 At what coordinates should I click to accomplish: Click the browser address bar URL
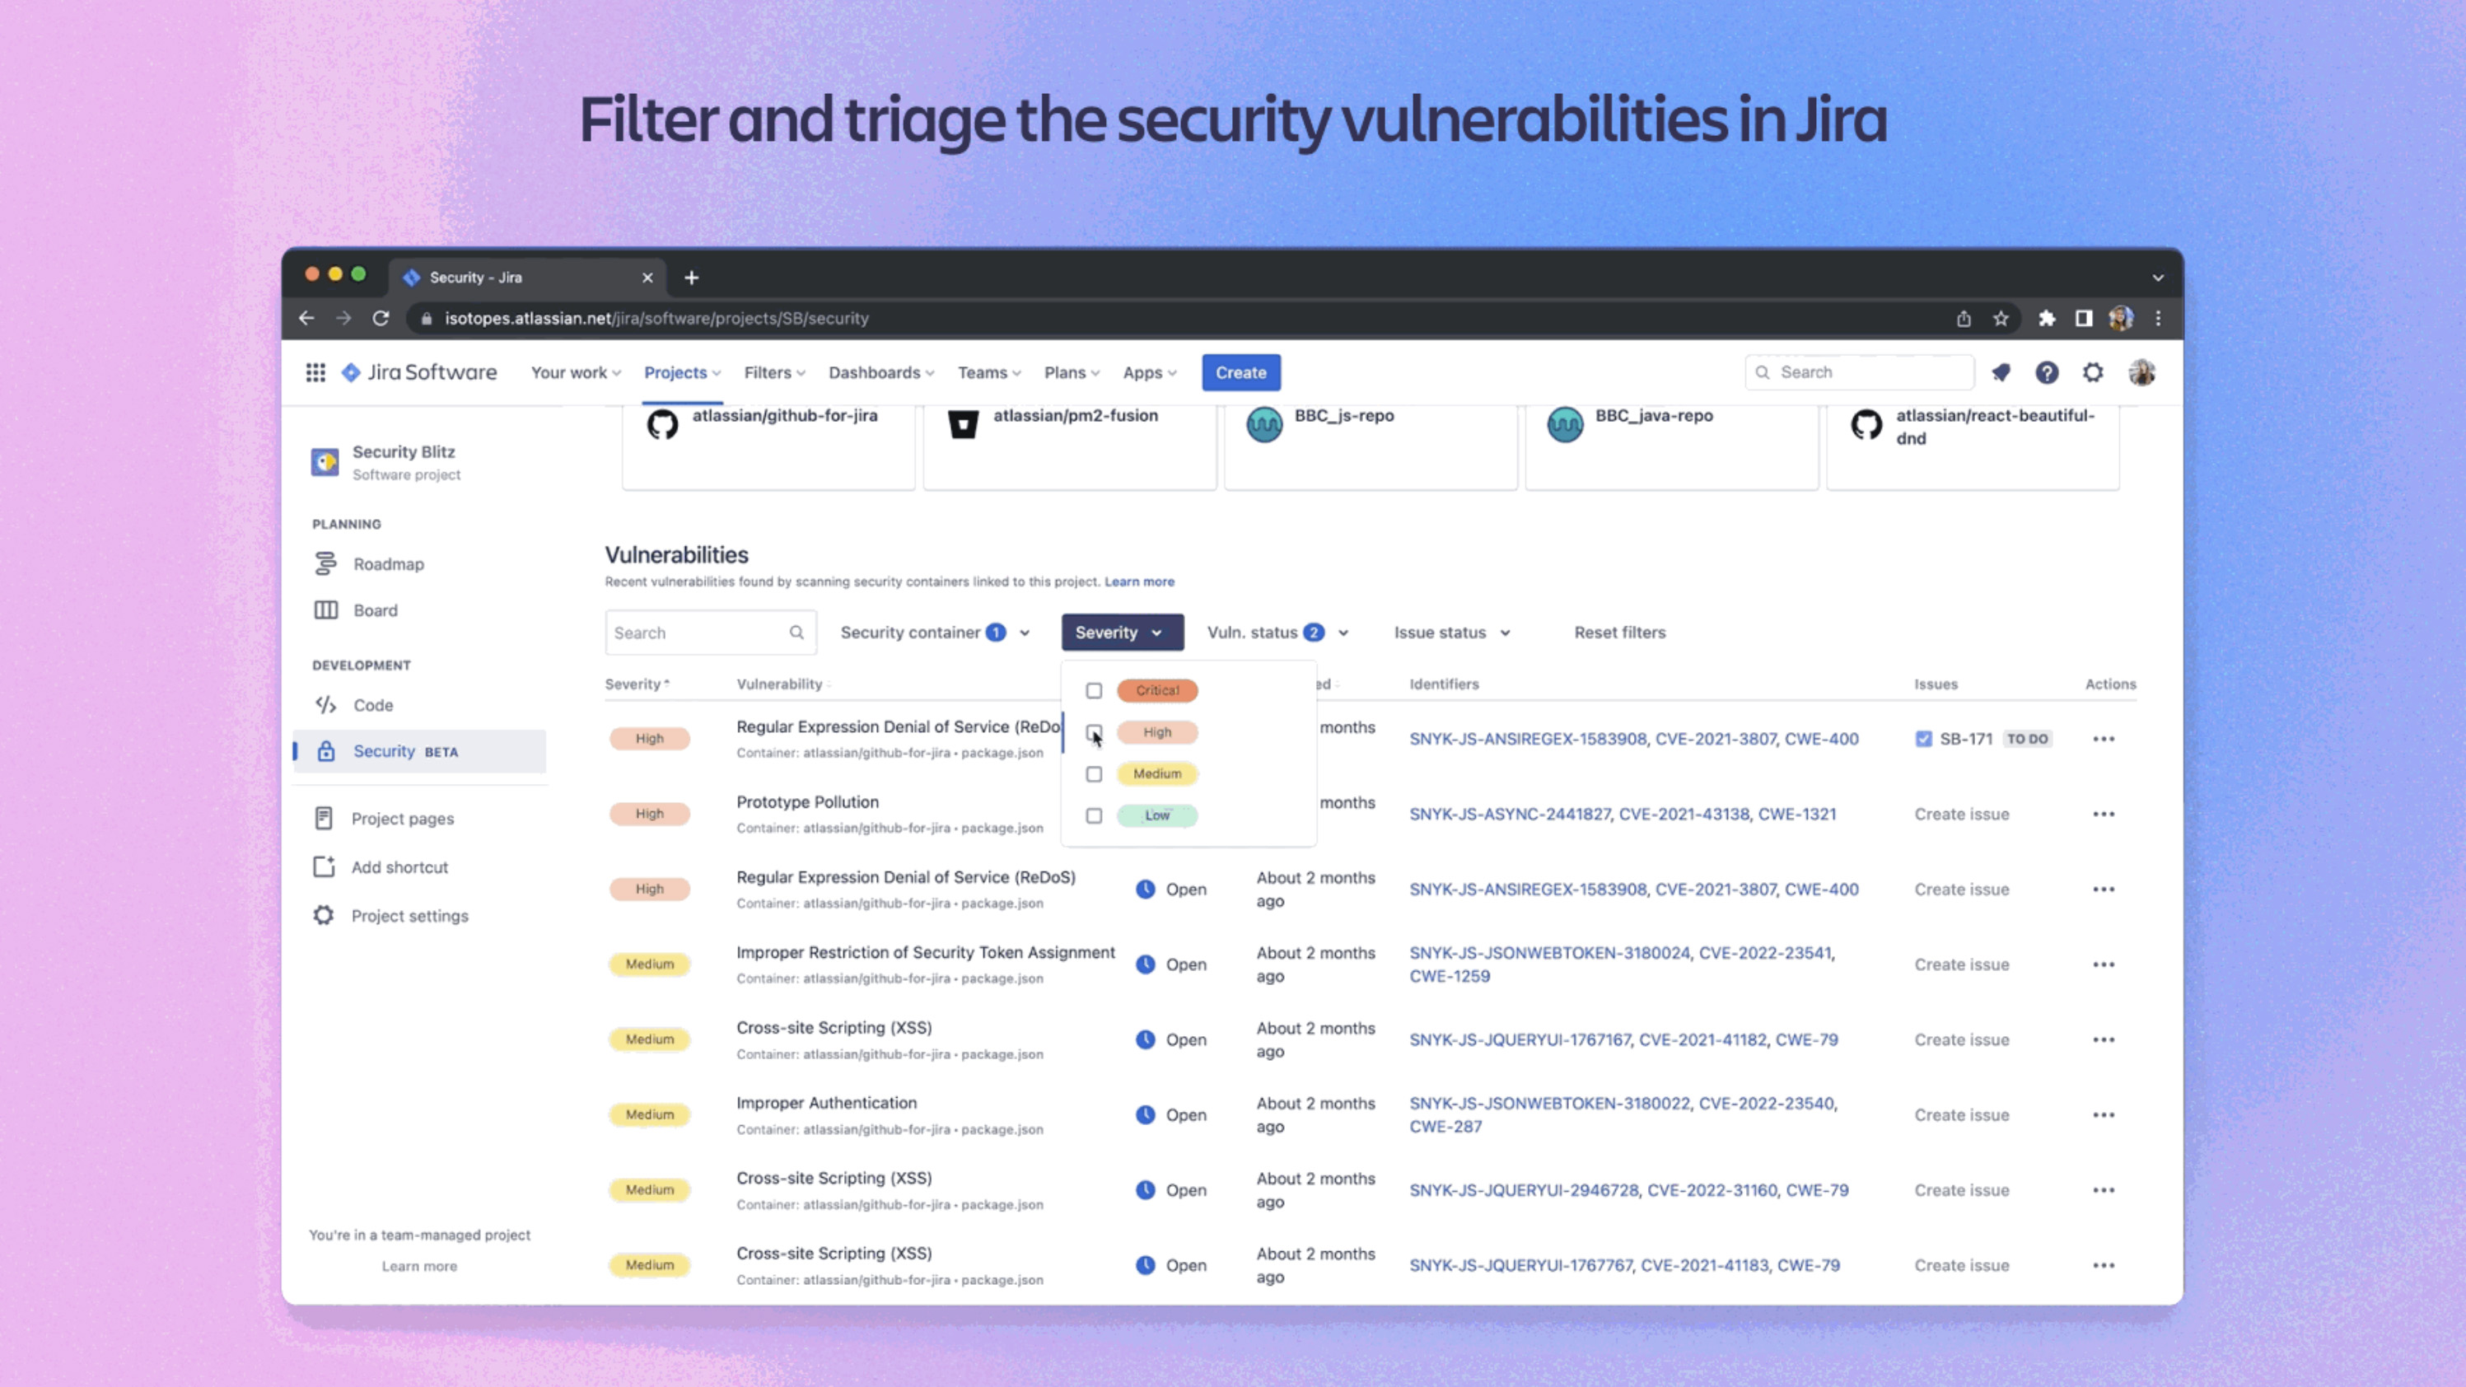click(656, 319)
